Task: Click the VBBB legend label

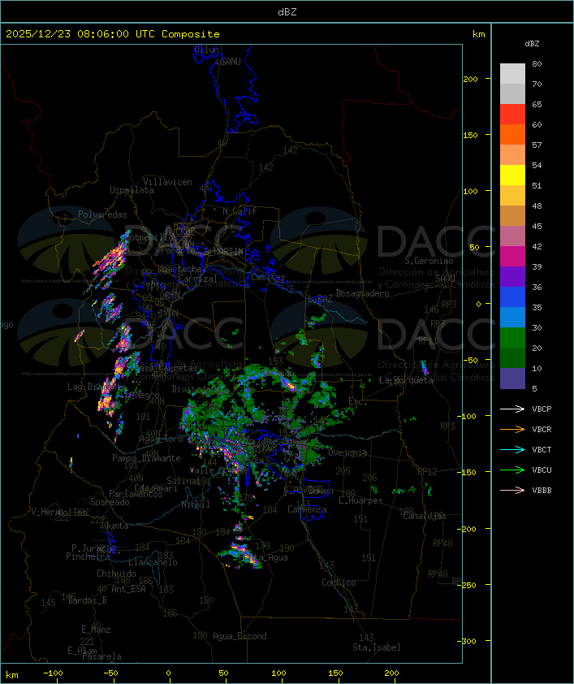Action: click(x=542, y=491)
